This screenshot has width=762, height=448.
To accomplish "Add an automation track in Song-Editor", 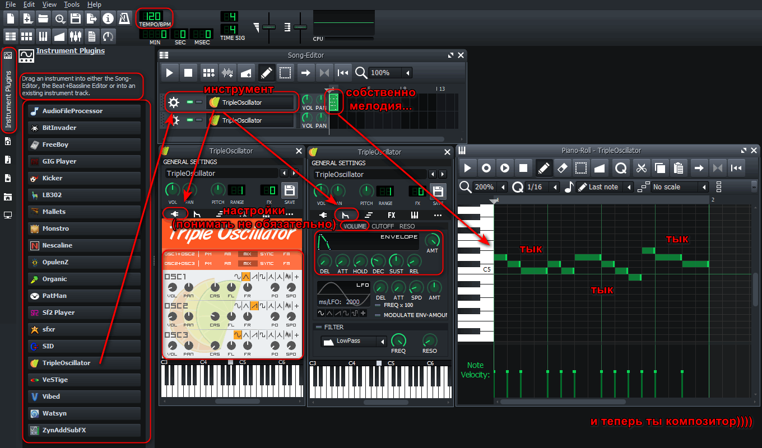I will tap(246, 73).
